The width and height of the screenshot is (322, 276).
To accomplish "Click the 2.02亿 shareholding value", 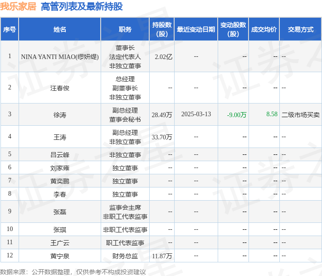I will (163, 57).
